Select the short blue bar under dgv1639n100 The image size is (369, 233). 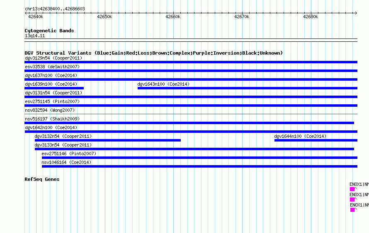coord(54,88)
